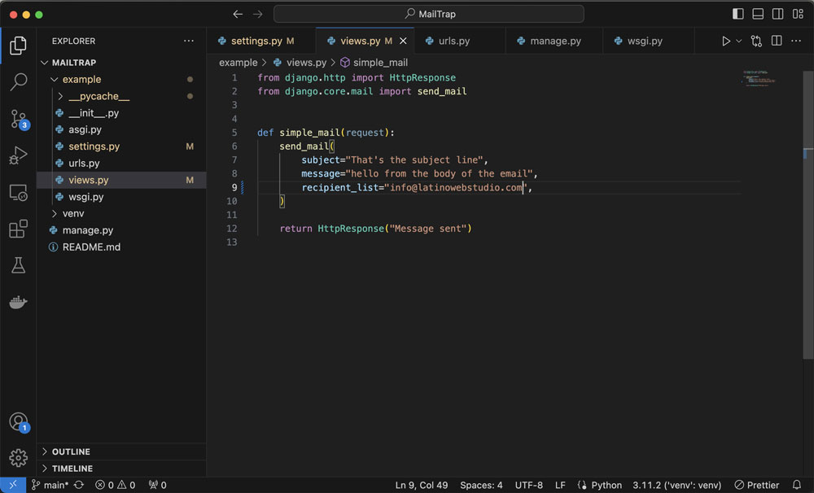Viewport: 814px width, 493px height.
Task: Expand the __pycache__ folder
Action: [121, 96]
